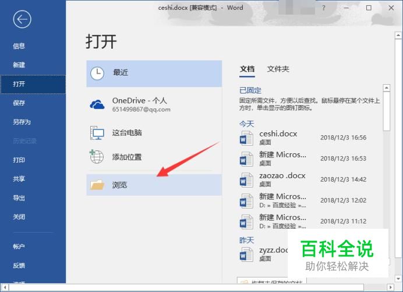Click the 已固定 (Pinned) heading

(x=250, y=91)
